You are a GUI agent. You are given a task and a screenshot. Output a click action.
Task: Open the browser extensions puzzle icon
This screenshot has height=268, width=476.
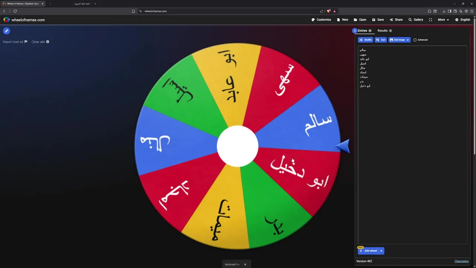click(x=430, y=11)
